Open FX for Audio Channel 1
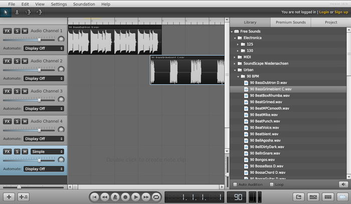The width and height of the screenshot is (351, 204). (8, 31)
